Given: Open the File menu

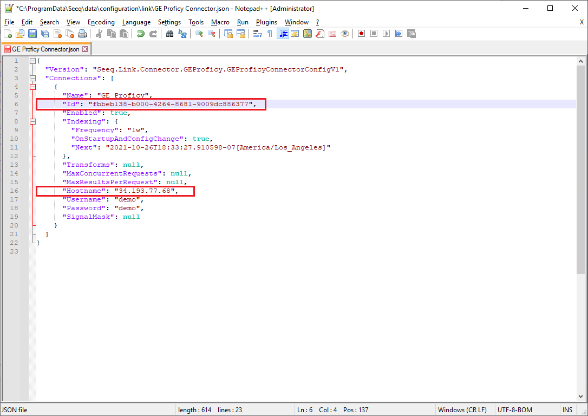Looking at the screenshot, I should (9, 22).
